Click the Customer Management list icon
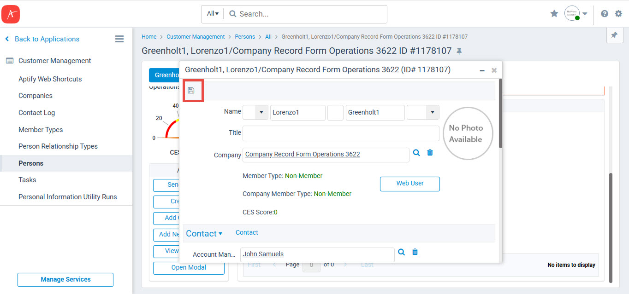Image resolution: width=629 pixels, height=294 pixels. tap(10, 61)
